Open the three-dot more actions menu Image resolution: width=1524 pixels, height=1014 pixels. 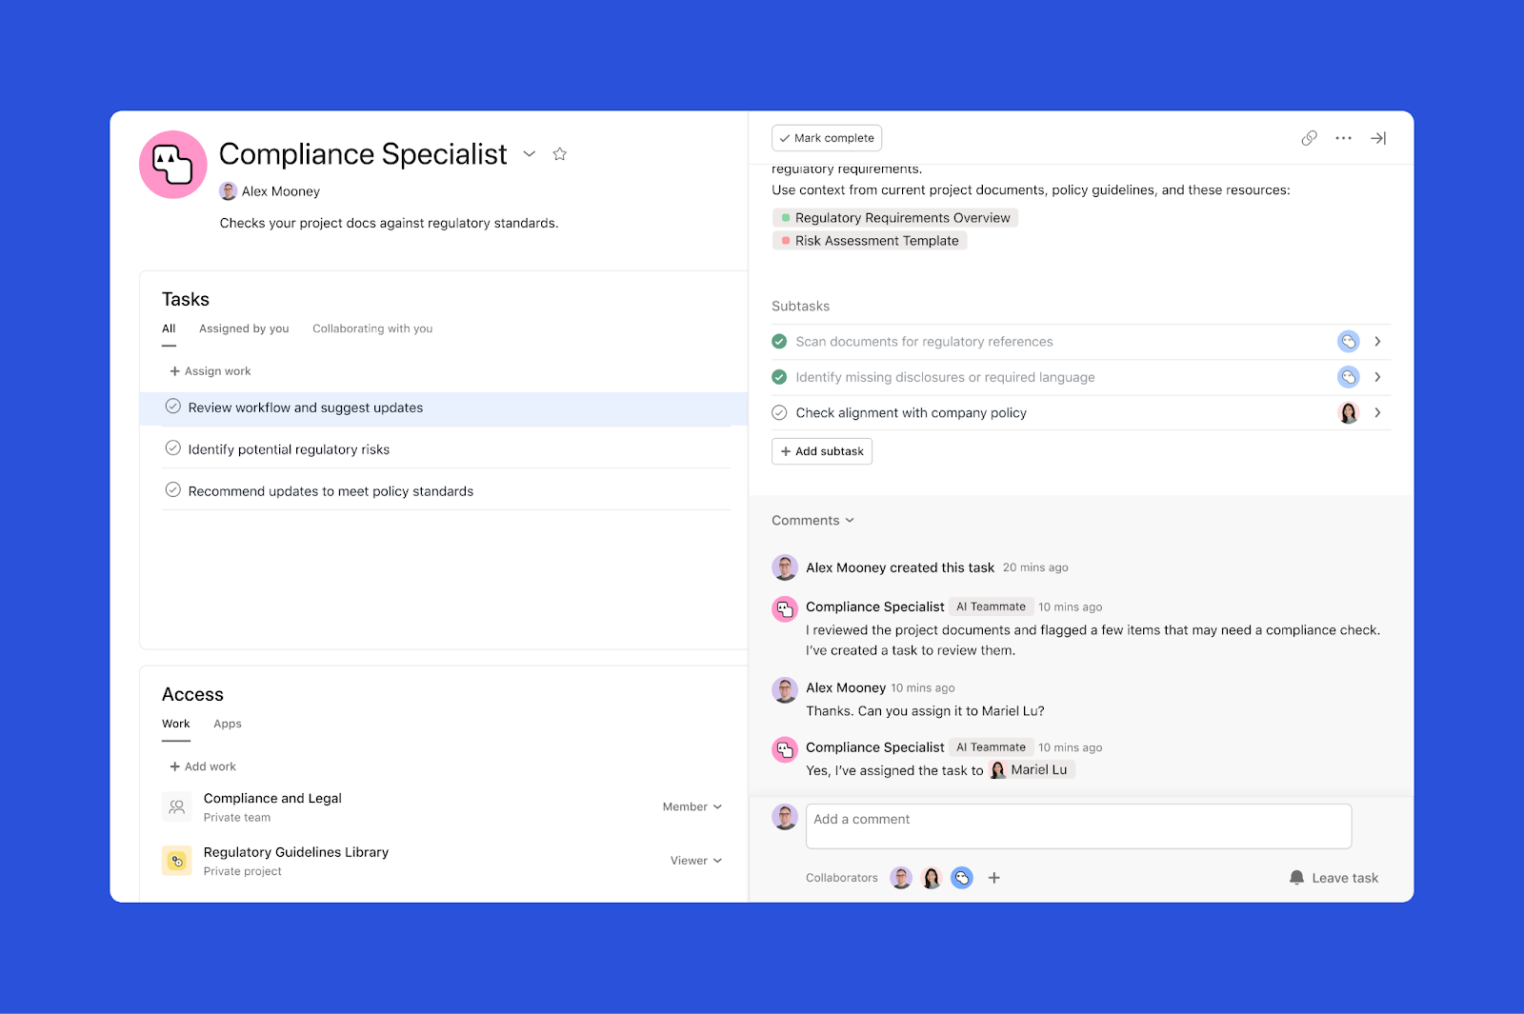[x=1343, y=138]
